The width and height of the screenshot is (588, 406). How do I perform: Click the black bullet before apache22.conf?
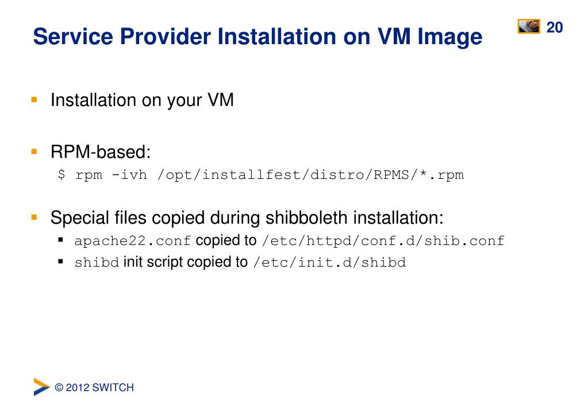tap(61, 240)
